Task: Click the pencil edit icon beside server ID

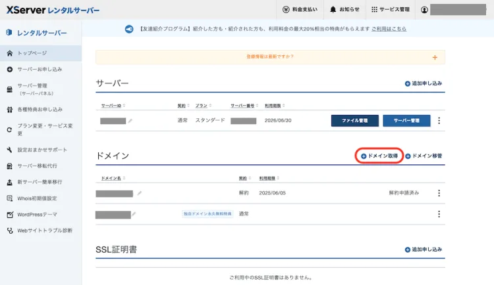Action: coord(130,121)
